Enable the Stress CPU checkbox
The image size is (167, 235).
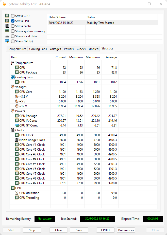13,16
